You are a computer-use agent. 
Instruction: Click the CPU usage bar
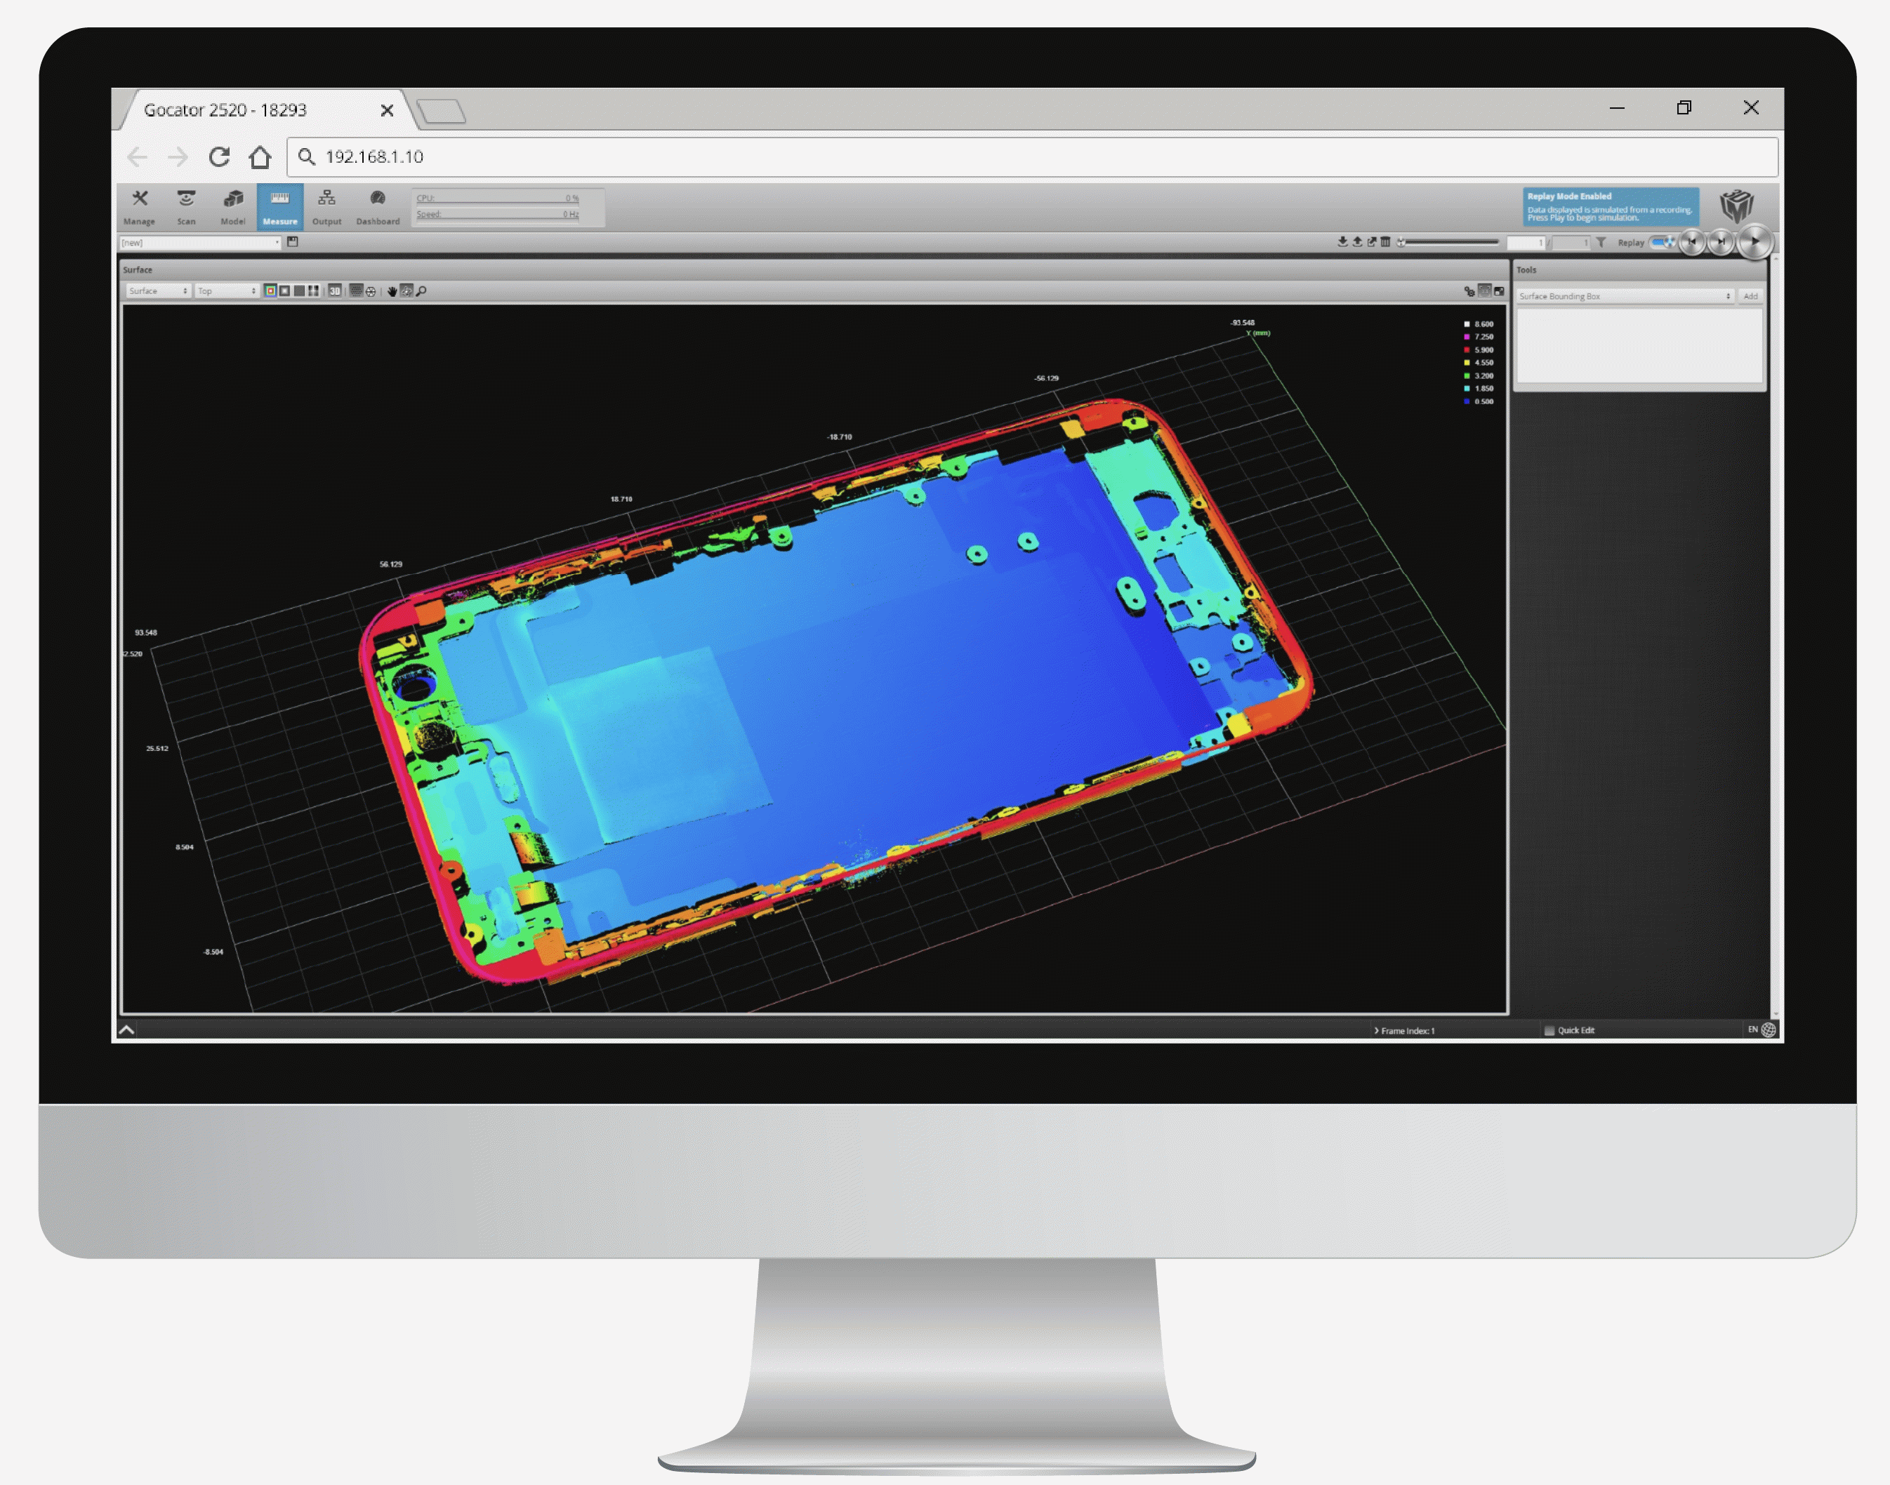pos(498,199)
